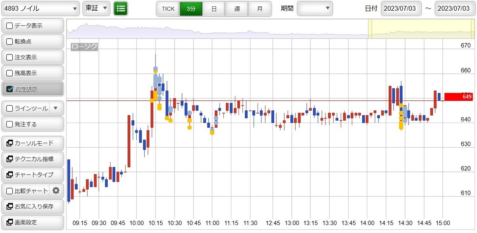Enable the 転換点 checkbox
Image resolution: width=477 pixels, height=233 pixels.
click(10, 42)
